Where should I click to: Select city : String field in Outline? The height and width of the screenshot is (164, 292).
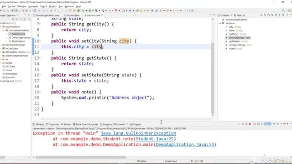point(235,27)
